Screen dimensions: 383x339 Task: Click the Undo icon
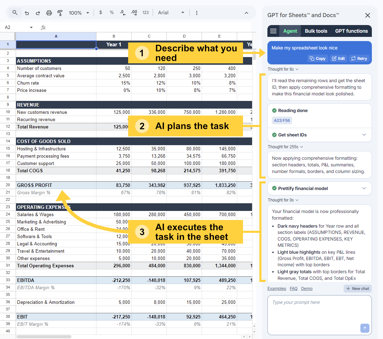pyautogui.click(x=27, y=13)
